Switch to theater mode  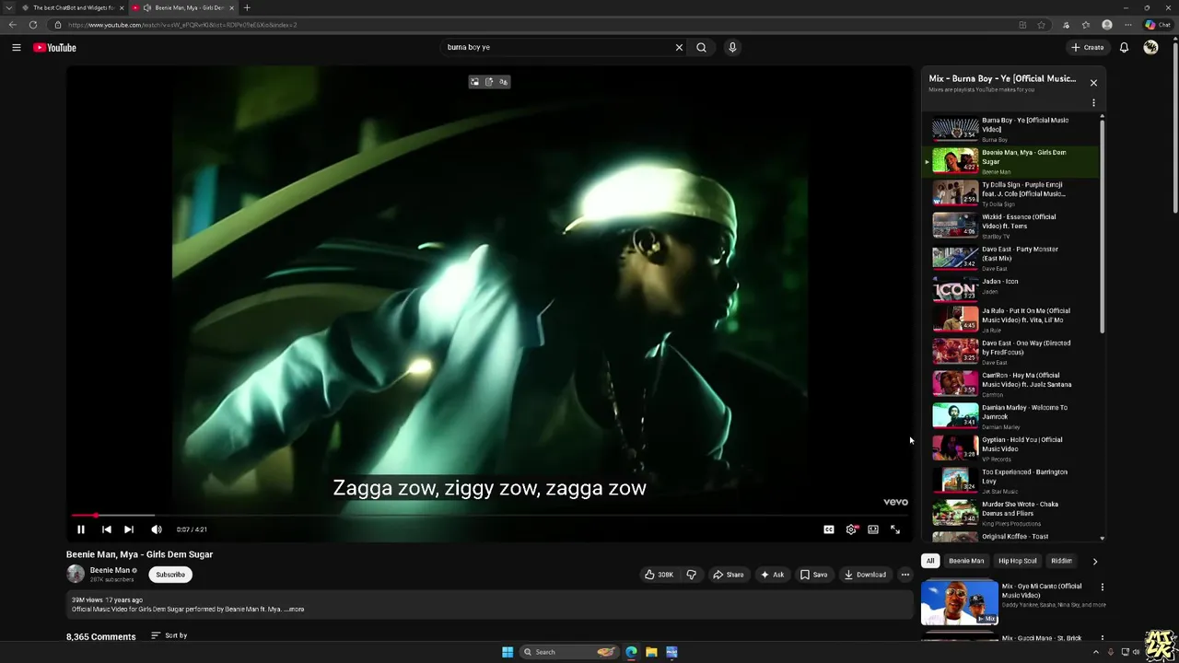click(873, 529)
